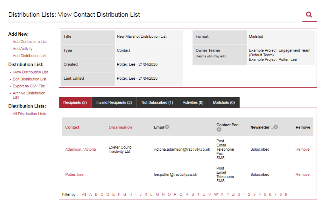Click the Contact Per column gear icon
Viewport: 324px width, 209px height.
(x=219, y=129)
